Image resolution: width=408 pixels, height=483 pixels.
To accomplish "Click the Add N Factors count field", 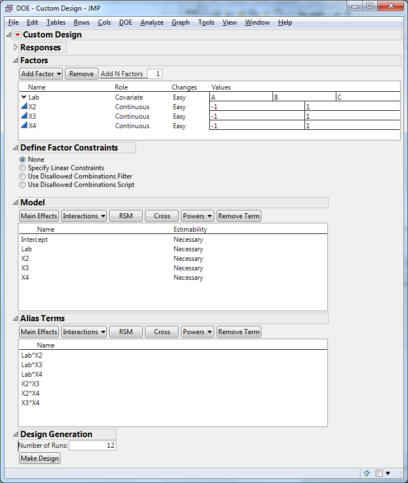I will click(154, 74).
